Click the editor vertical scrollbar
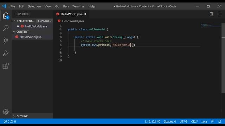The width and height of the screenshot is (225, 126). tap(223, 58)
